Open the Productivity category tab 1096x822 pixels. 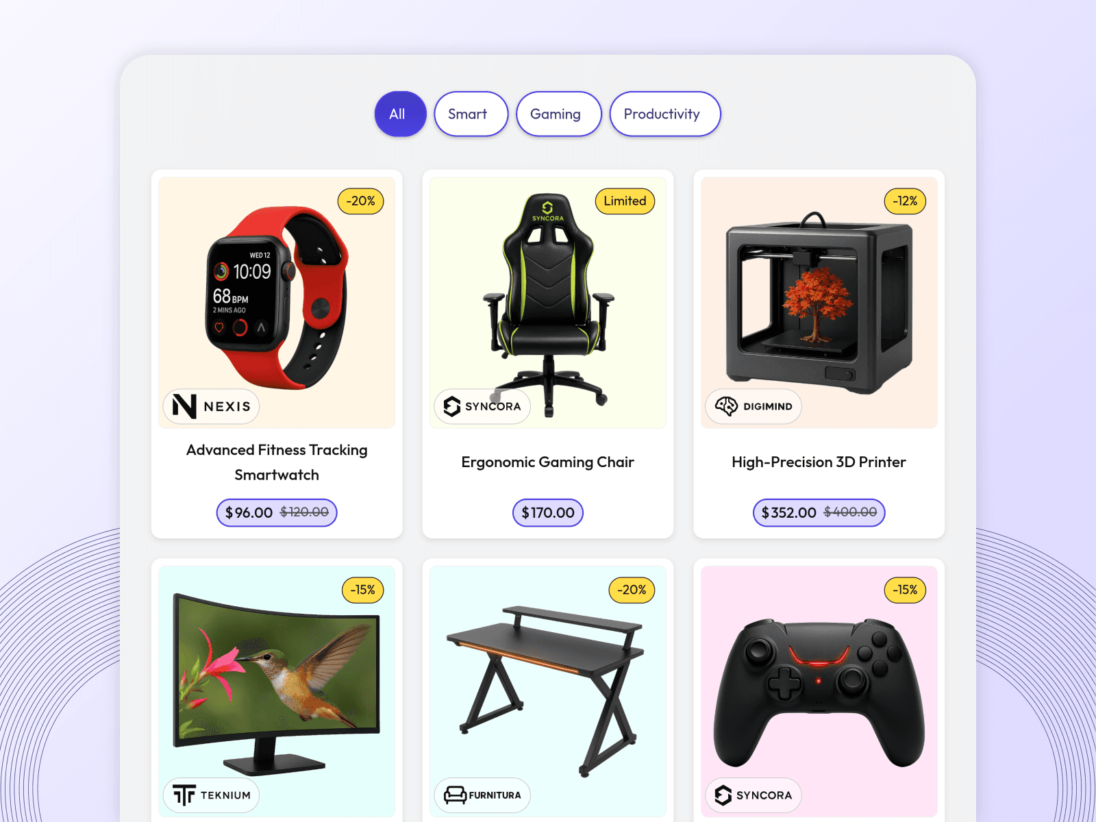click(x=664, y=114)
